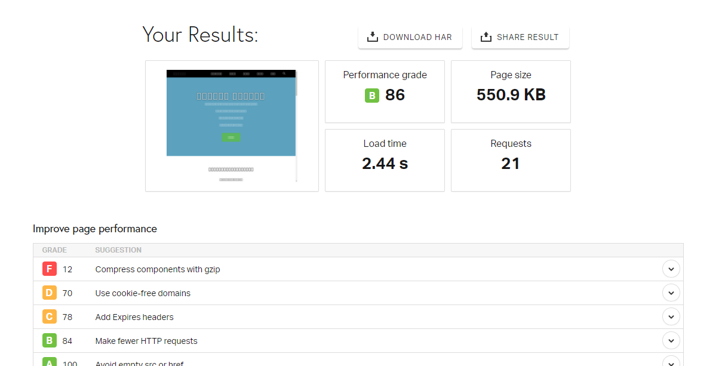725x366 pixels.
Task: Click the orange C grade badge
Action: pyautogui.click(x=50, y=317)
